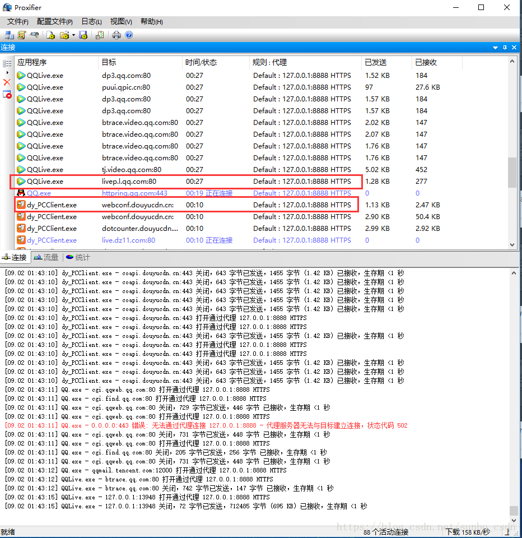
Task: Select the httpring.qq.com:443 target
Action: (134, 193)
